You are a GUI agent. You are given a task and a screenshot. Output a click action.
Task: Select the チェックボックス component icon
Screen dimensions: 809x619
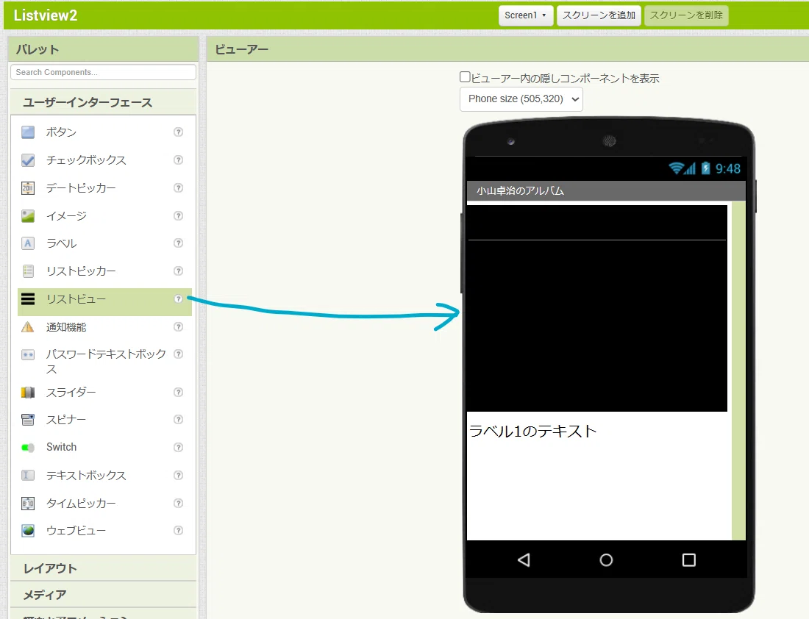(28, 160)
